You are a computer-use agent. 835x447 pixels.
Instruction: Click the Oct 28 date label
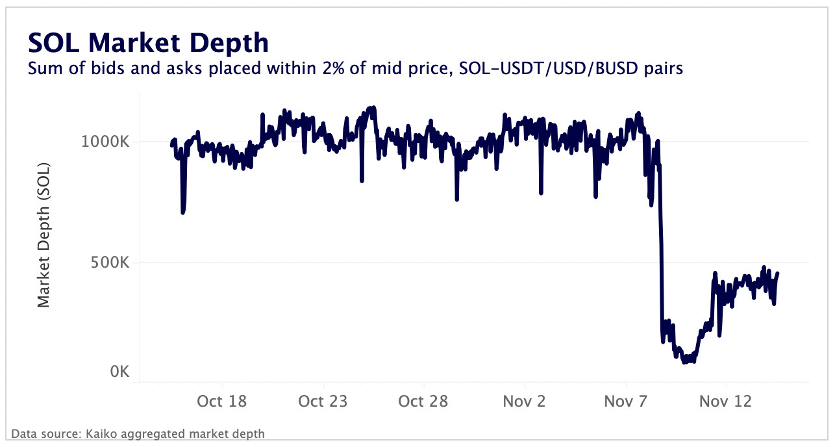(423, 401)
